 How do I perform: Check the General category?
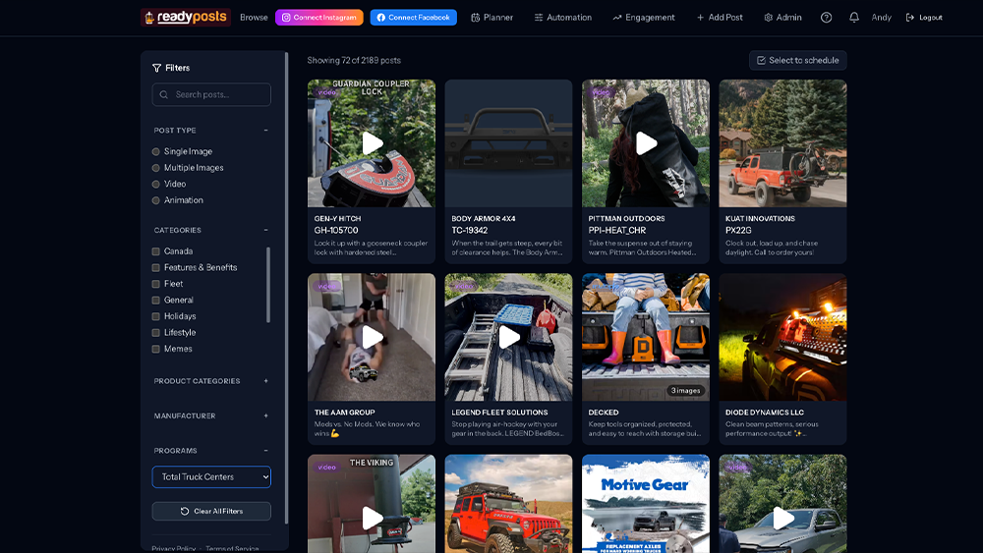[x=155, y=300]
